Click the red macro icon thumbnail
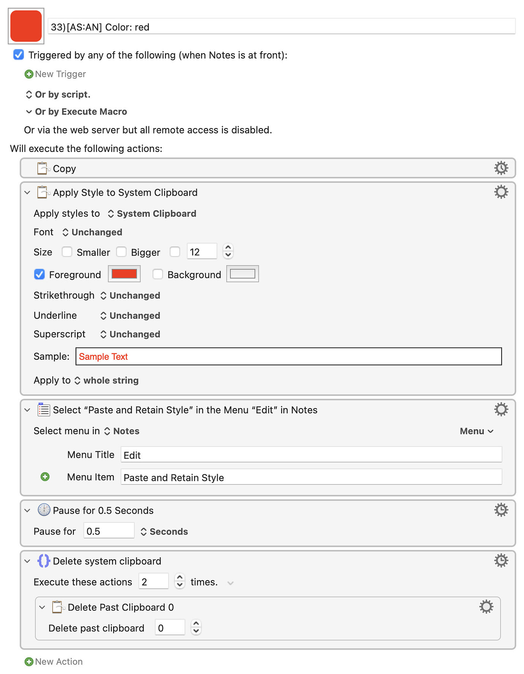Viewport: 524px width, 674px height. point(26,26)
